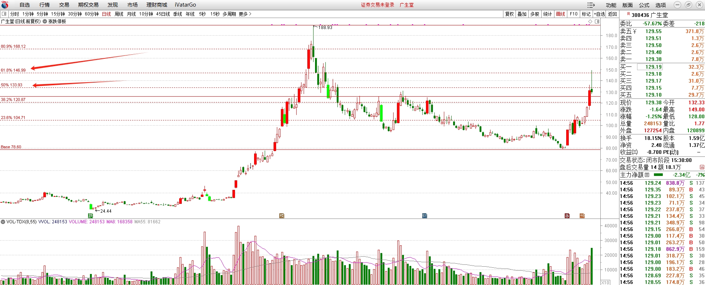Click the 300436 广生堂 stock title
This screenshot has width=705, height=285.
tap(650, 15)
